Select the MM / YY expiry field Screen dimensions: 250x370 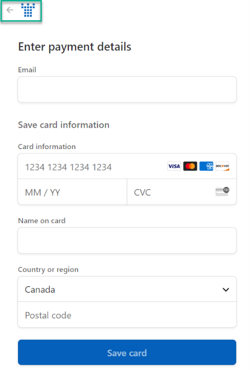click(x=73, y=192)
